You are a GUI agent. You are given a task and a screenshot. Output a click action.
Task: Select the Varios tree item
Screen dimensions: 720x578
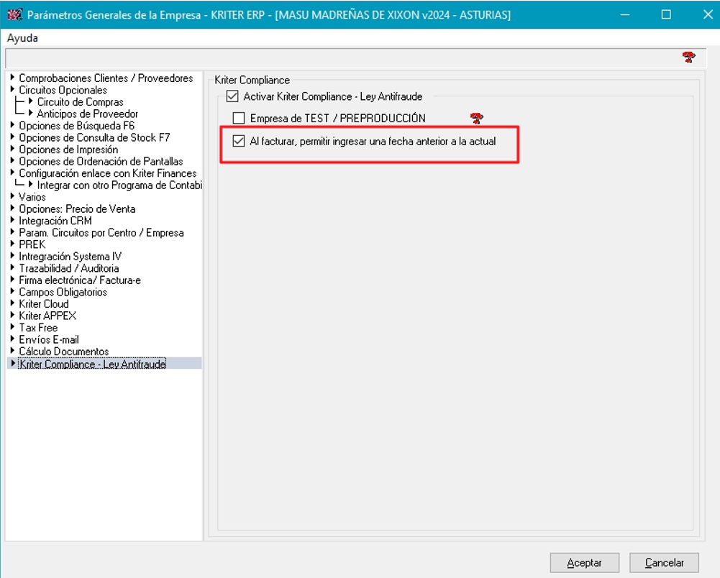[32, 198]
